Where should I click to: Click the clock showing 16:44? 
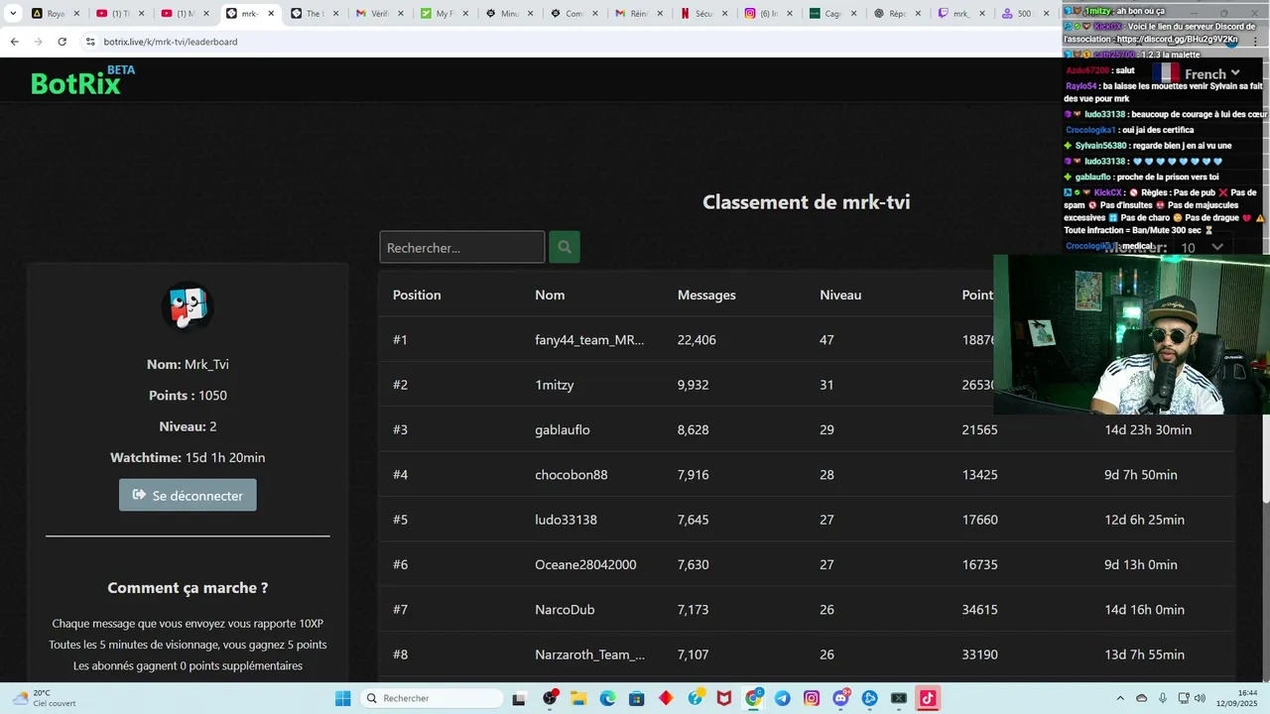tap(1247, 692)
